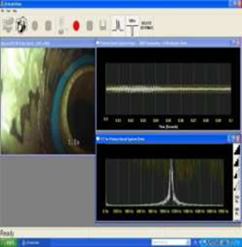Click the application's taskbar button
The image size is (242, 247).
[35, 242]
